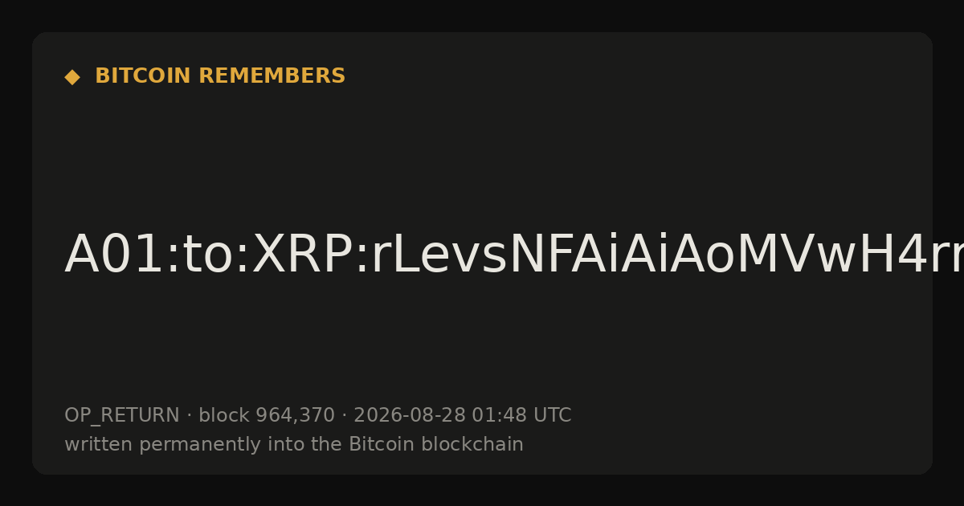The width and height of the screenshot is (964, 506).
Task: Click the dot separator after OP_RETURN
Action: point(190,416)
